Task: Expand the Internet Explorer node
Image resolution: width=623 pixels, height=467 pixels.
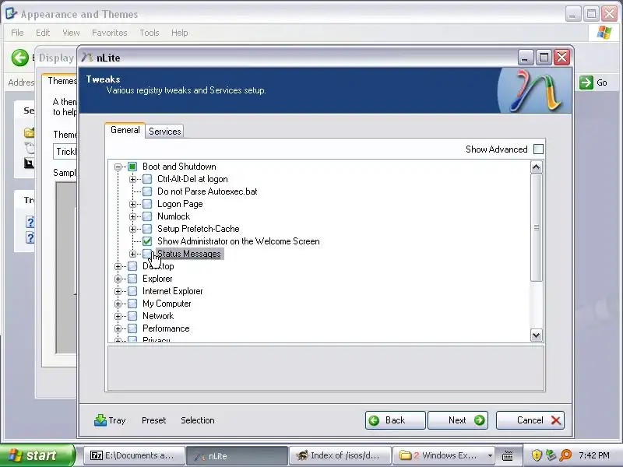Action: coord(118,291)
